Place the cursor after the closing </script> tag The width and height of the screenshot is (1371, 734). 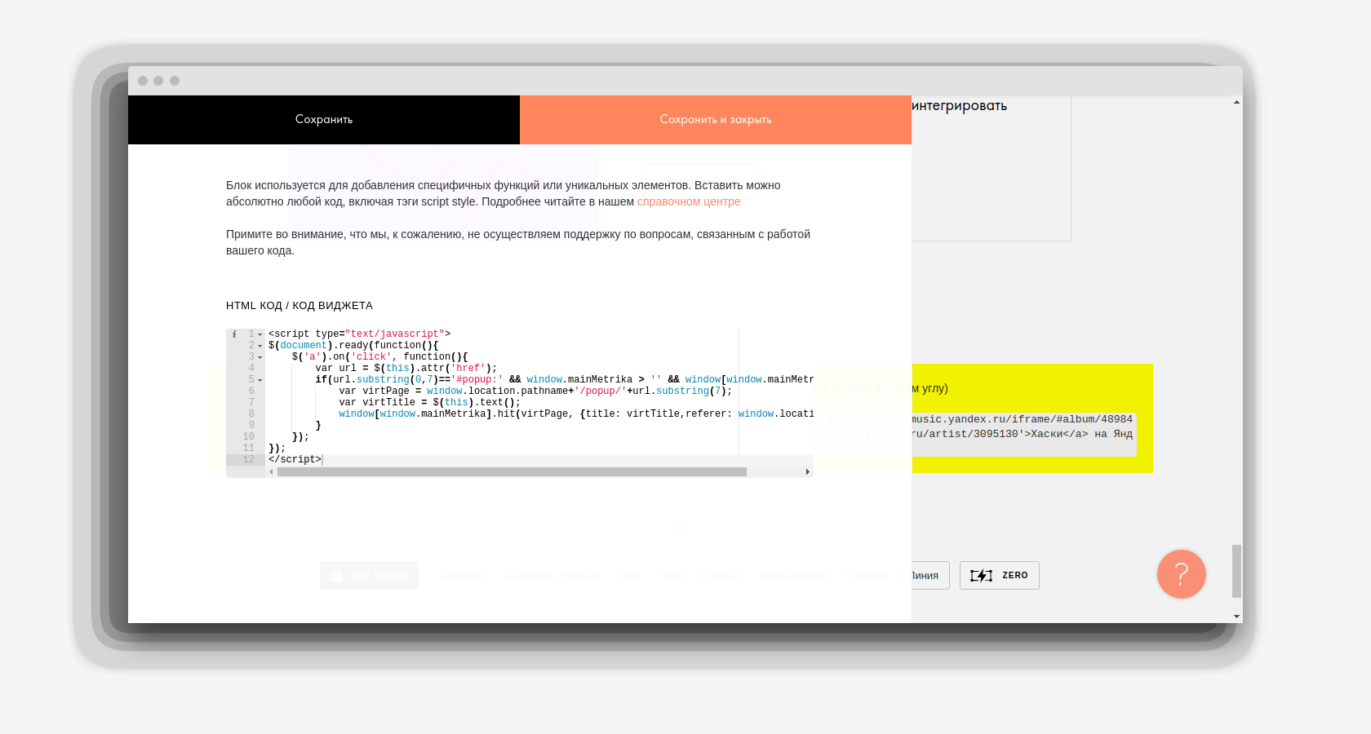point(322,460)
